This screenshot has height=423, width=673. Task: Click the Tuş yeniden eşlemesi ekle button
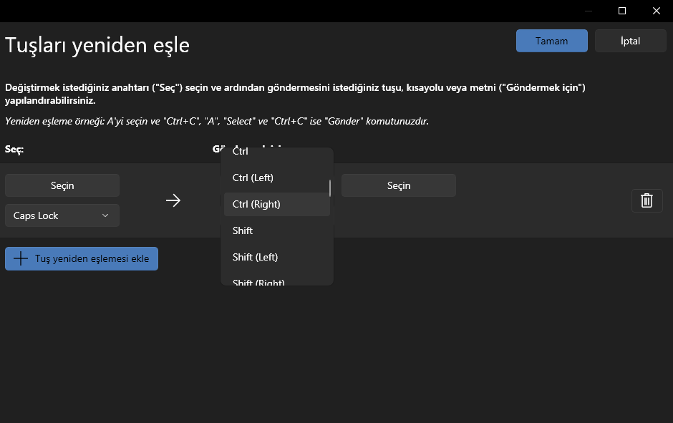coord(82,258)
